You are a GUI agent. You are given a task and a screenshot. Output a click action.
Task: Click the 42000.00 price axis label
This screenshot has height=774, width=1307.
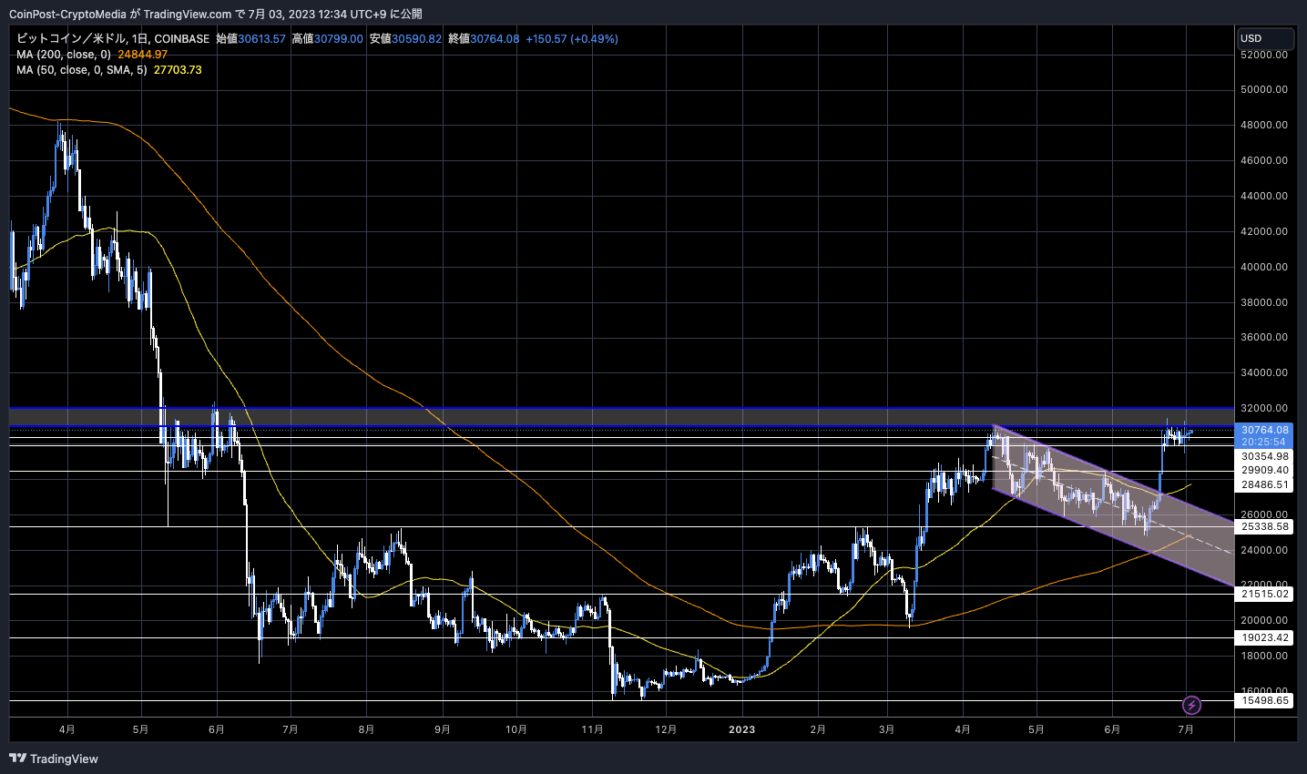coord(1264,231)
